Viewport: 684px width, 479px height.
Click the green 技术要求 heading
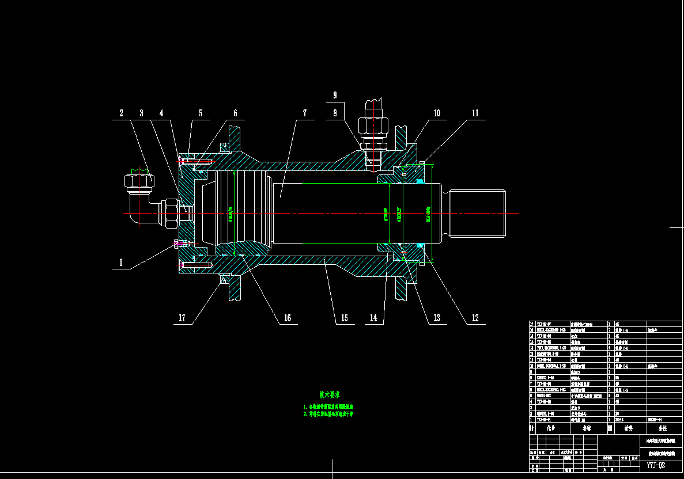point(330,395)
